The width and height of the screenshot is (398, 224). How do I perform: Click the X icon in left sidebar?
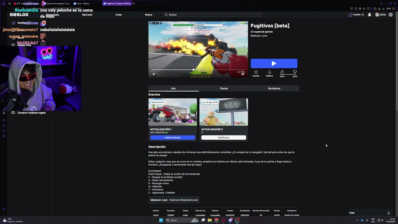(x=4, y=113)
